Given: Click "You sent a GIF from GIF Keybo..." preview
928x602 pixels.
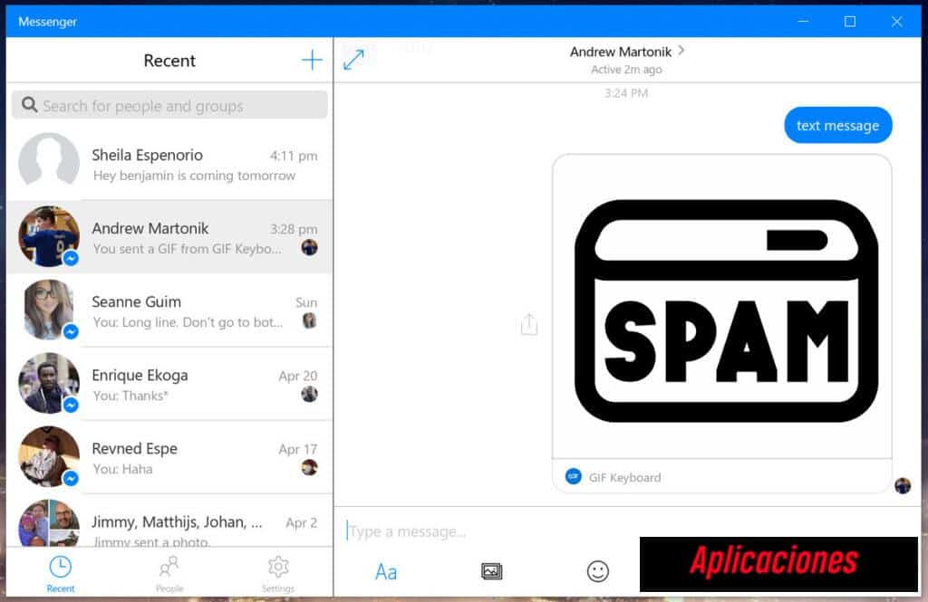Looking at the screenshot, I should (x=187, y=249).
